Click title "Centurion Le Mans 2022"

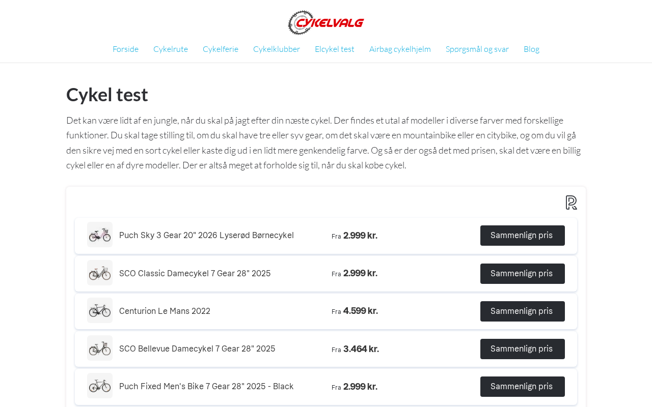point(165,311)
